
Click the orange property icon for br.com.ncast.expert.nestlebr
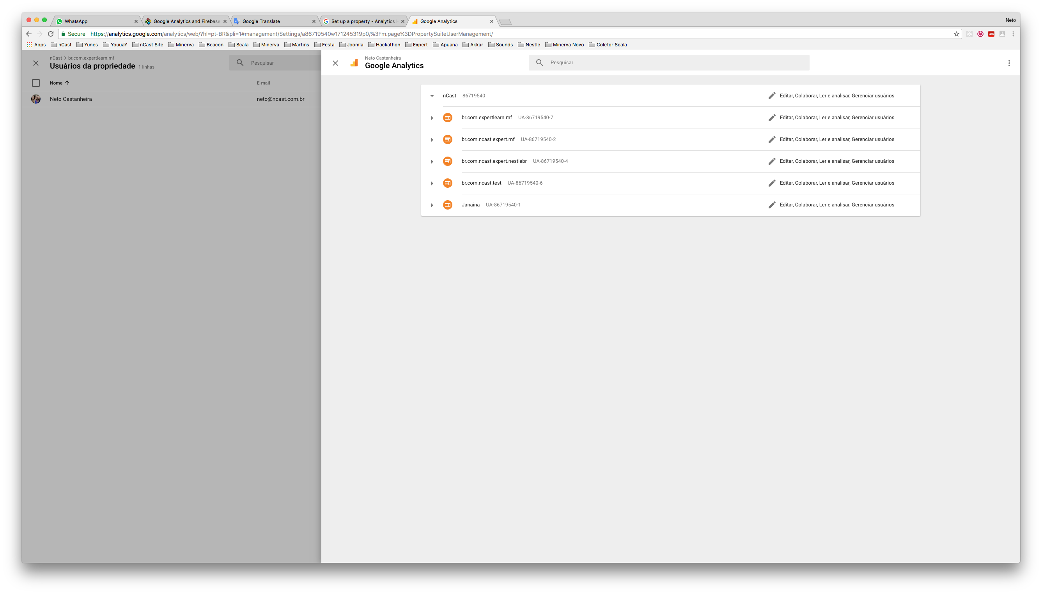pos(447,161)
